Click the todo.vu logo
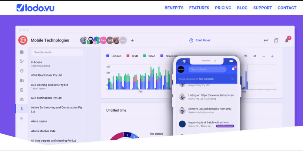The height and width of the screenshot is (151, 303). (x=35, y=8)
